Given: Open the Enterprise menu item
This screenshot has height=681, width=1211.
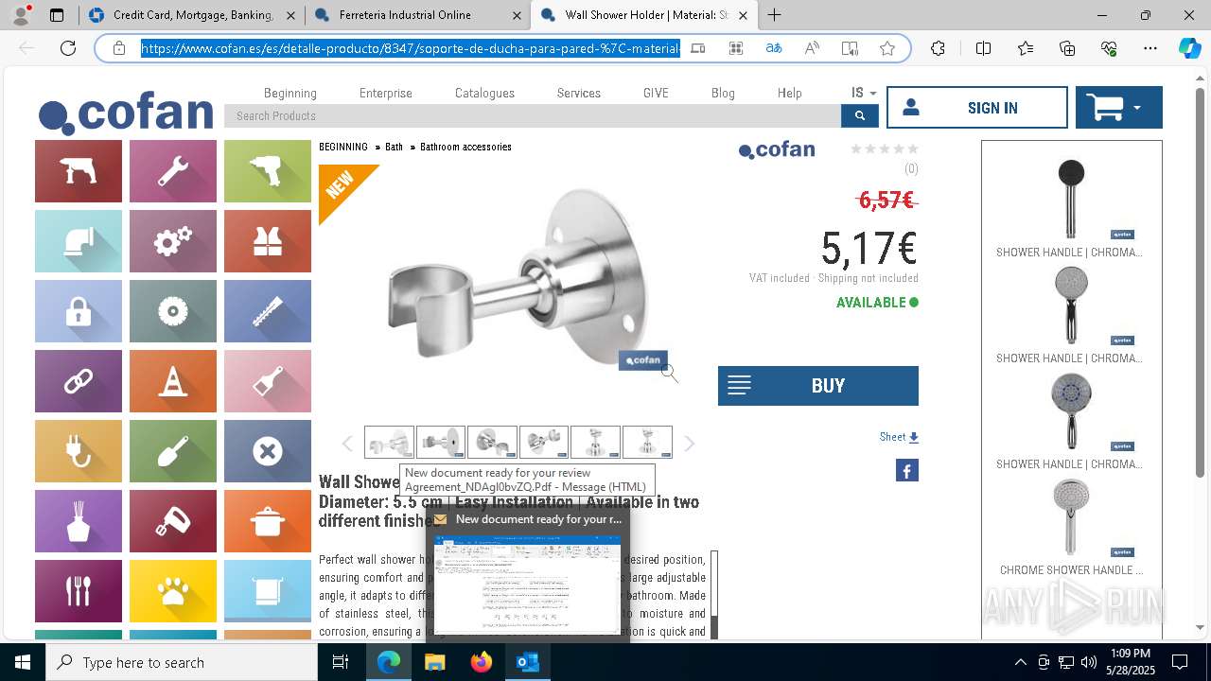Looking at the screenshot, I should point(386,93).
